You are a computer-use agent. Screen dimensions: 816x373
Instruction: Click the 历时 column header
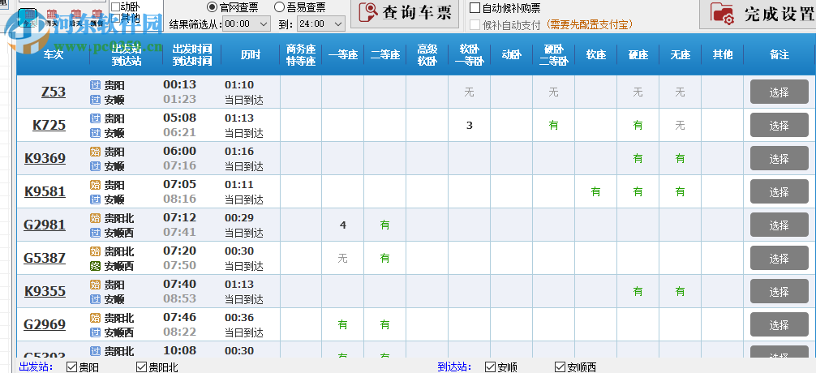pyautogui.click(x=251, y=54)
